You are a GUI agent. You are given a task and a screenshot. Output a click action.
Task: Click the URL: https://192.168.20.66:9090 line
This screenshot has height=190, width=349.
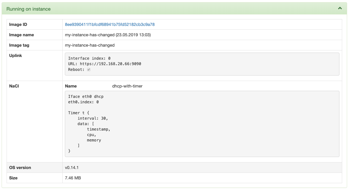[105, 64]
